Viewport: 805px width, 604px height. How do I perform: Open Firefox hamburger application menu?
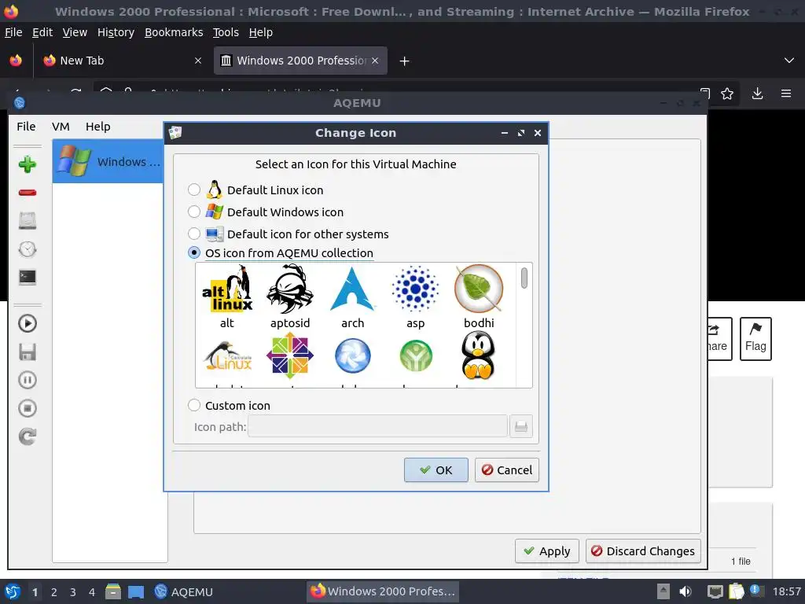[x=786, y=94]
